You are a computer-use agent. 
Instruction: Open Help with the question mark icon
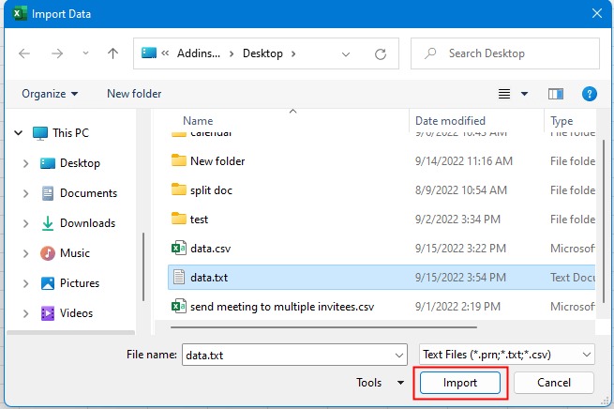click(590, 94)
